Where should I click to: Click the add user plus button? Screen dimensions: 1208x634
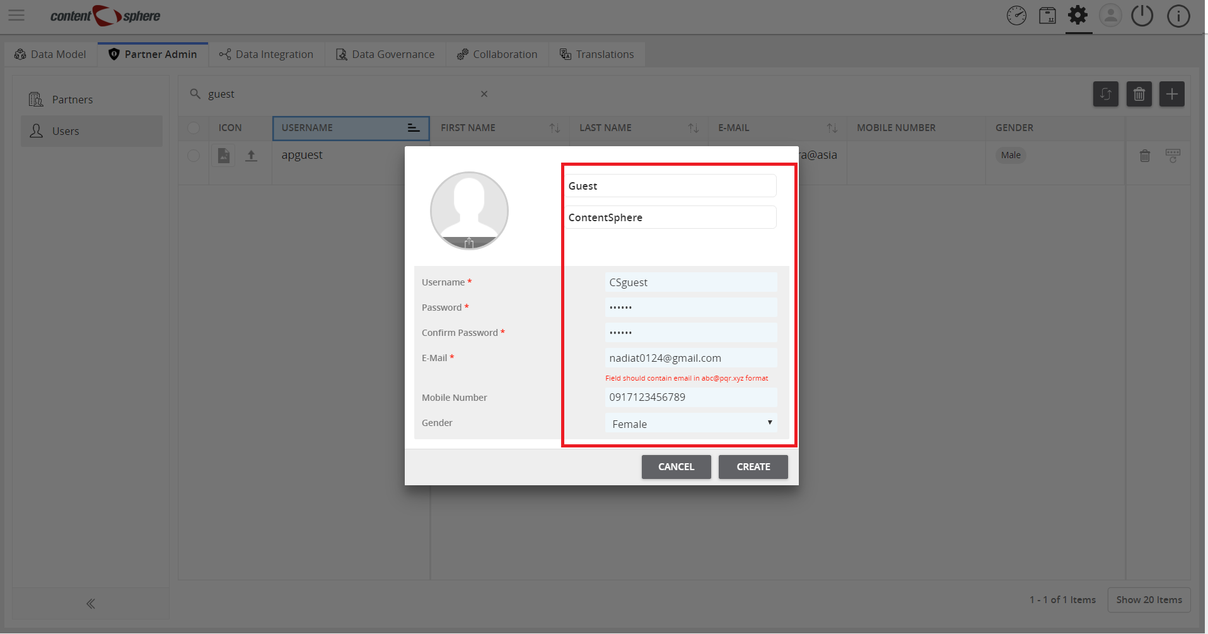coord(1172,94)
